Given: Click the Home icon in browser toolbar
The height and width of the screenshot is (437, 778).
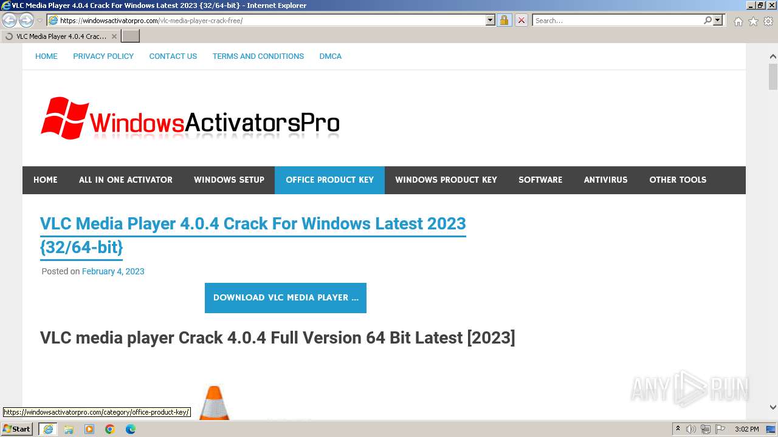Looking at the screenshot, I should coord(738,21).
